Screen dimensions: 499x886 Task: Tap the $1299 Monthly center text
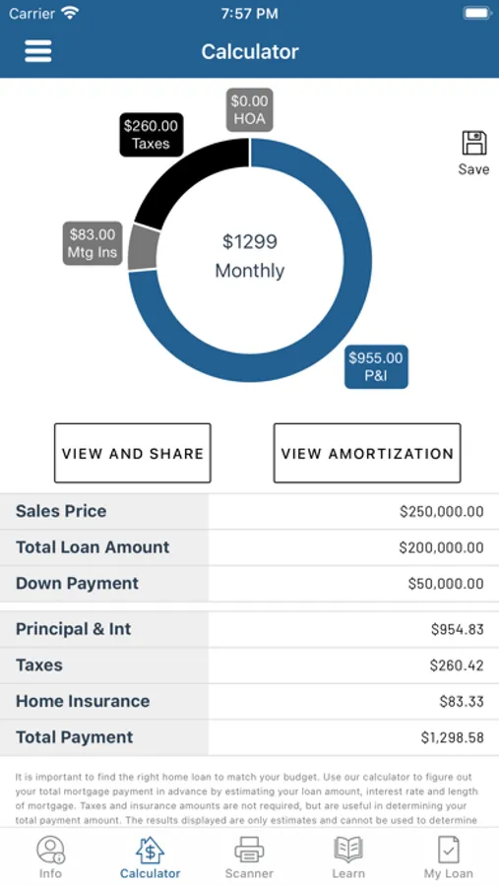pyautogui.click(x=250, y=256)
